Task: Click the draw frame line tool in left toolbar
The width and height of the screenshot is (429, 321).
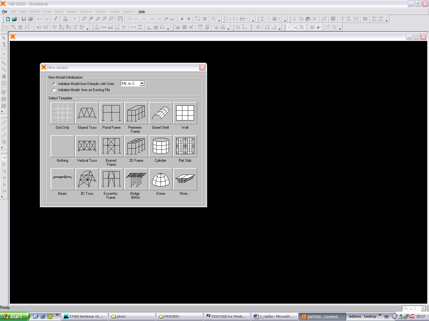Action: coord(4,63)
